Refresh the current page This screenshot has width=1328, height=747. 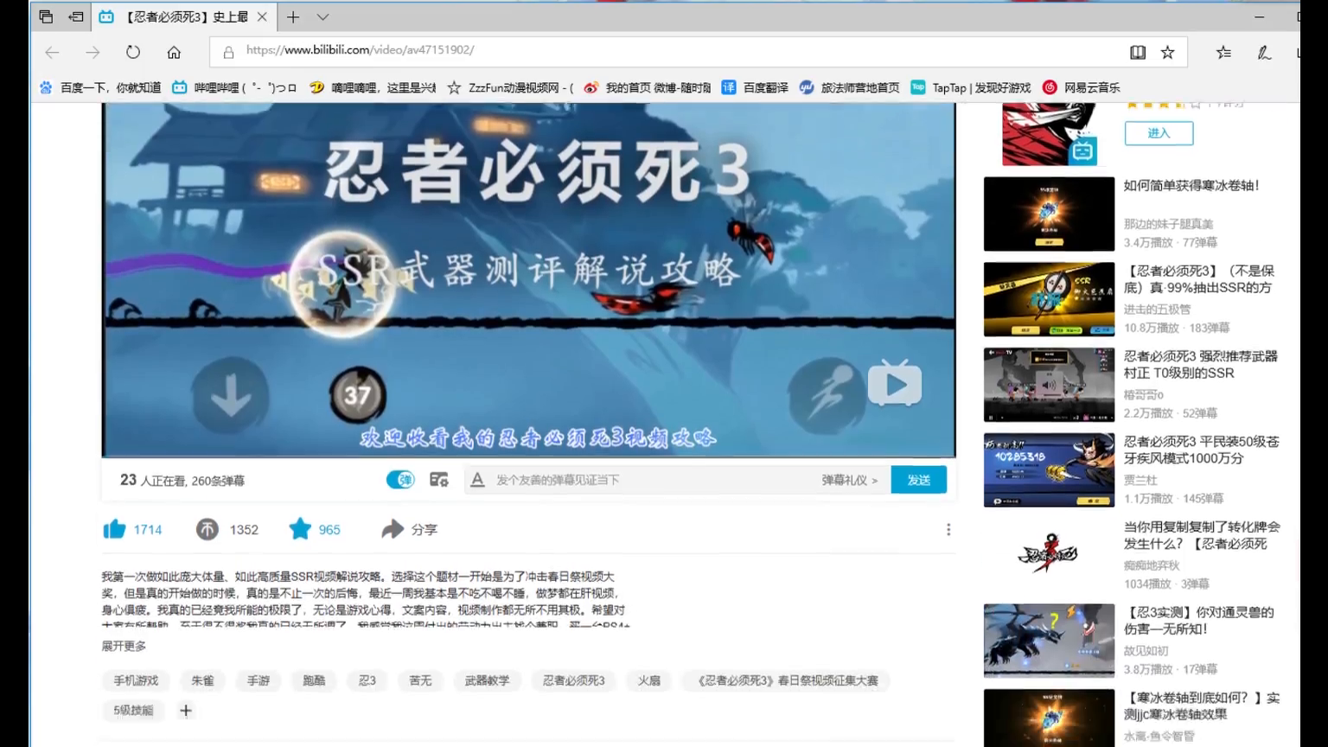133,52
